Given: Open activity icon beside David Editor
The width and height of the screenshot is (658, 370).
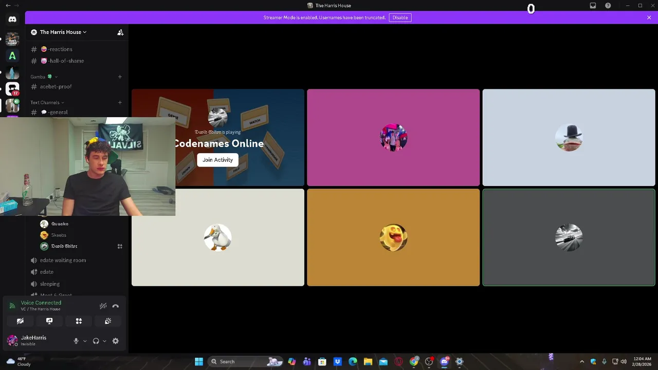Looking at the screenshot, I should [120, 246].
